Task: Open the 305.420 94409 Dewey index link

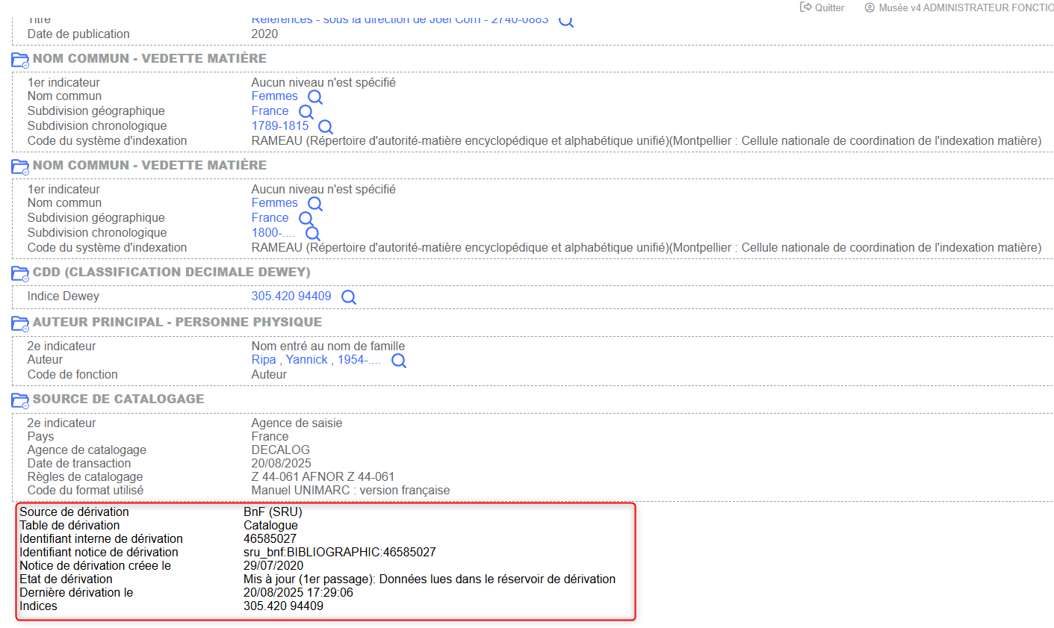Action: [x=291, y=296]
